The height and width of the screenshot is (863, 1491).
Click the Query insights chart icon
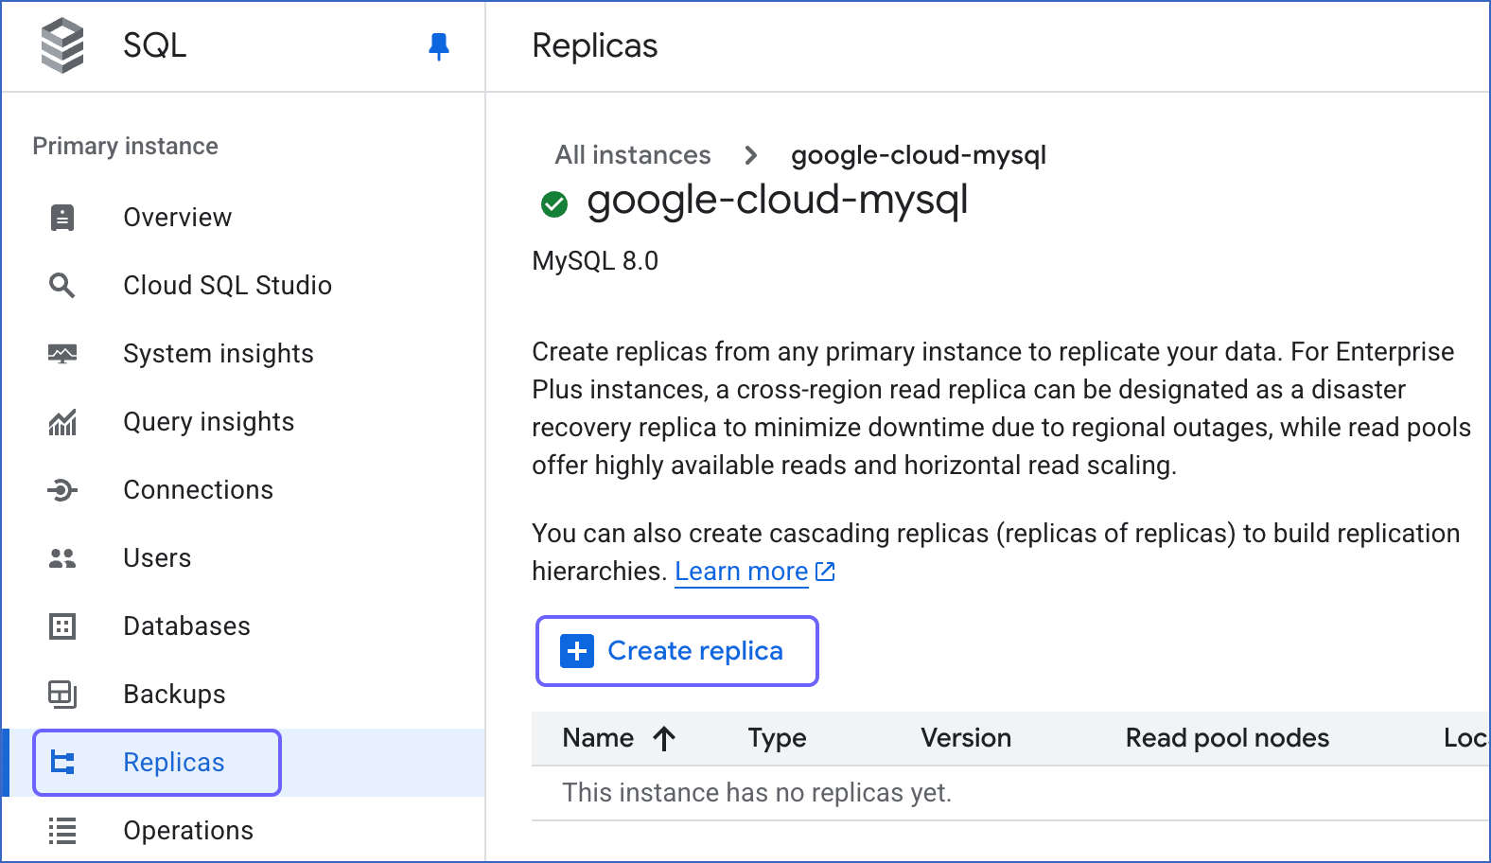(x=62, y=422)
